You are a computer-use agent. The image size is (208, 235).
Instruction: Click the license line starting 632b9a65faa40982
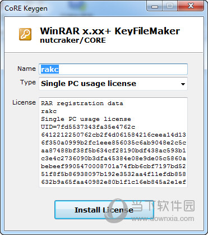pyautogui.click(x=113, y=182)
